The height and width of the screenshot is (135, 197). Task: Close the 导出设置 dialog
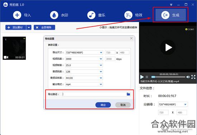[131, 38]
